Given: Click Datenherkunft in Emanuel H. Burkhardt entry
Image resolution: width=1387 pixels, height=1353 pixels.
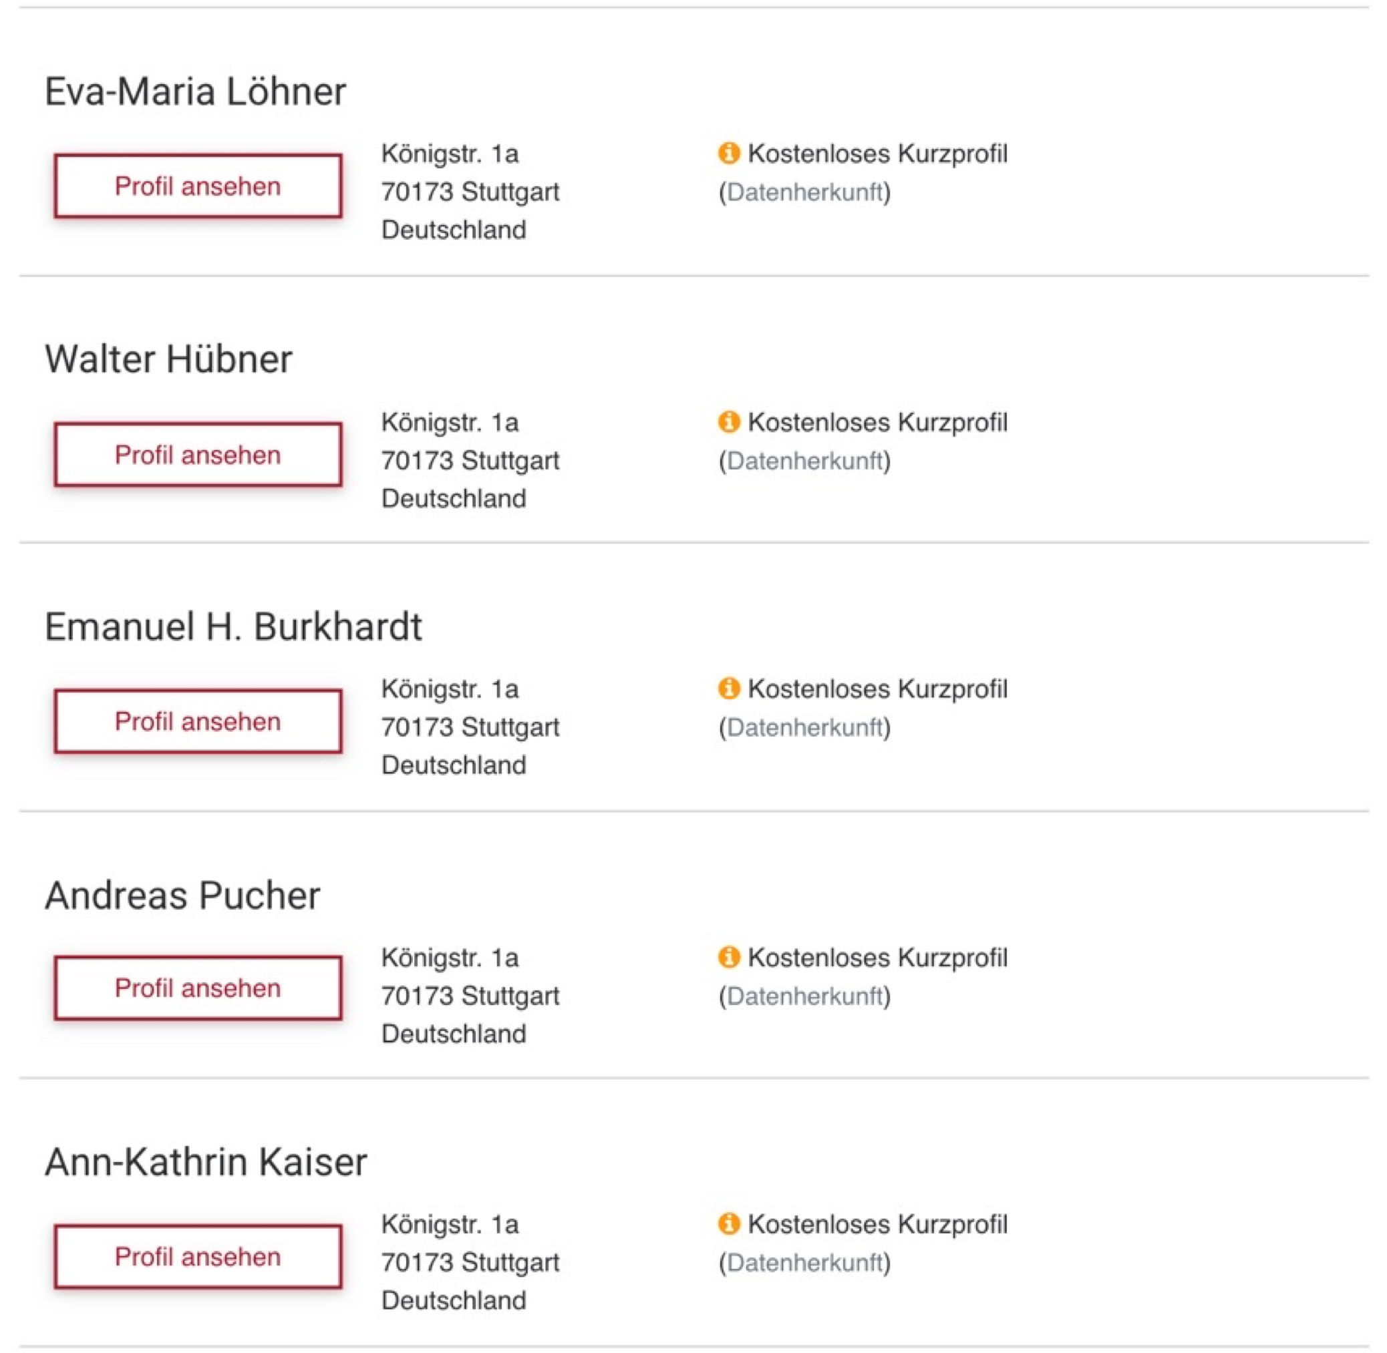Looking at the screenshot, I should [x=804, y=727].
